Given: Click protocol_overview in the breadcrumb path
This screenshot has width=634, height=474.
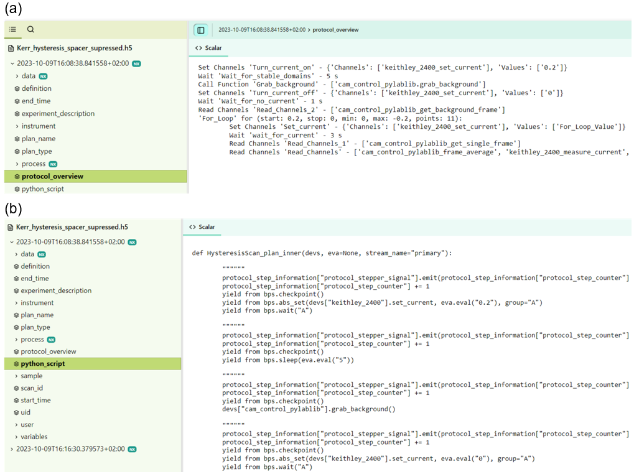Looking at the screenshot, I should [335, 30].
